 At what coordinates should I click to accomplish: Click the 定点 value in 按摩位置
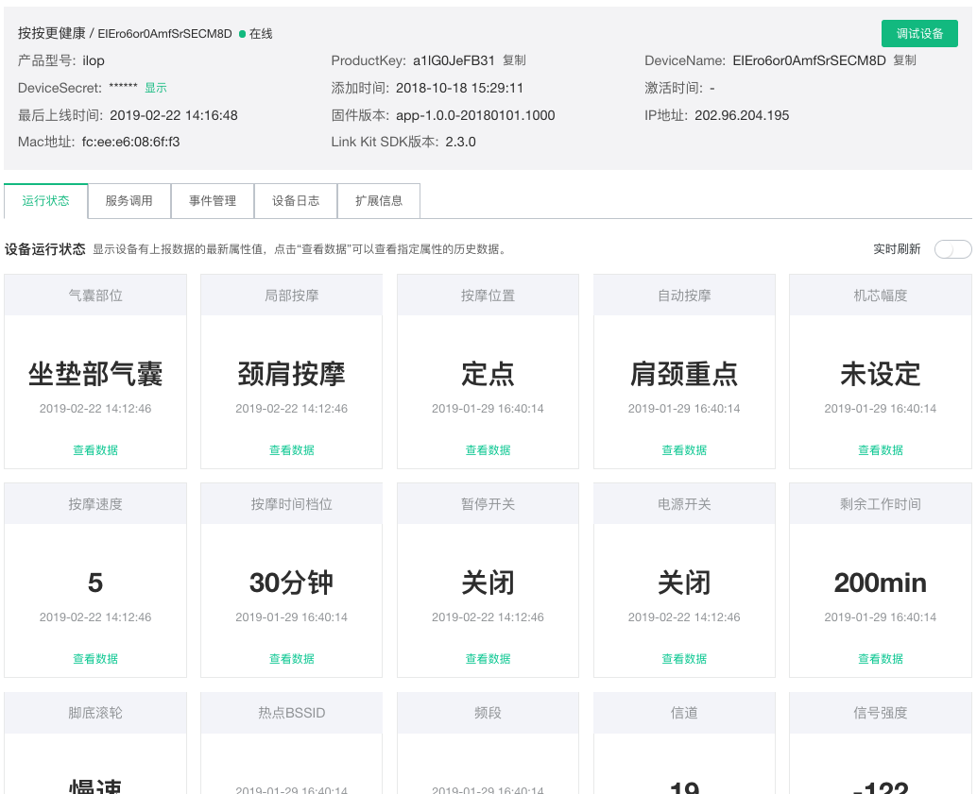(488, 374)
